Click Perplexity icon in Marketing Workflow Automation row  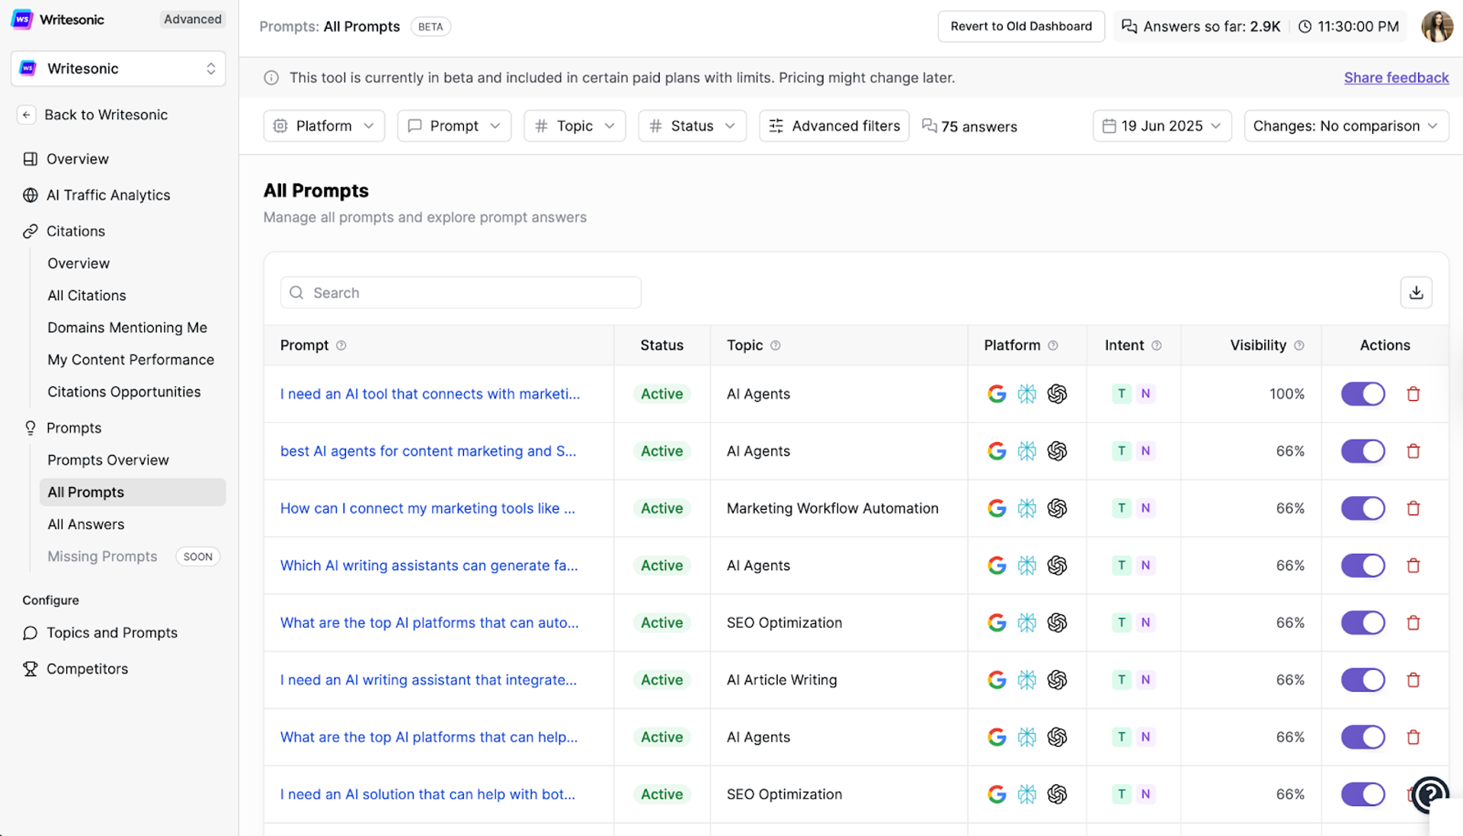1026,508
